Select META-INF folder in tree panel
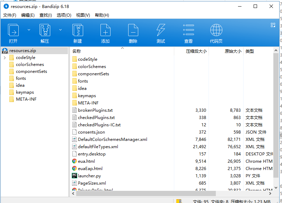This screenshot has height=203, width=282. coord(26,99)
